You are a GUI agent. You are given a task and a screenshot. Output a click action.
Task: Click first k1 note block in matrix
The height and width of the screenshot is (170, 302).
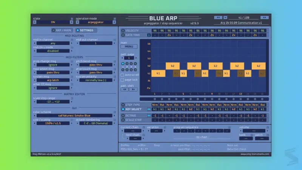158,73
